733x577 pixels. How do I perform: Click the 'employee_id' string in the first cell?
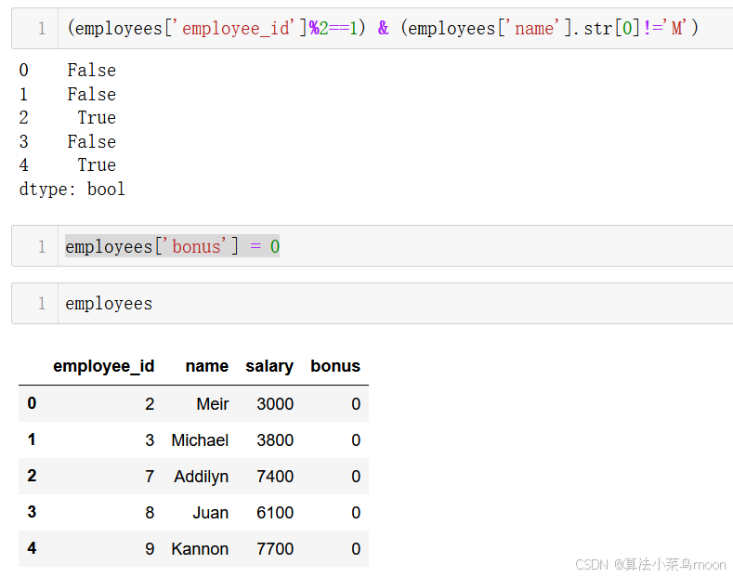pos(234,29)
